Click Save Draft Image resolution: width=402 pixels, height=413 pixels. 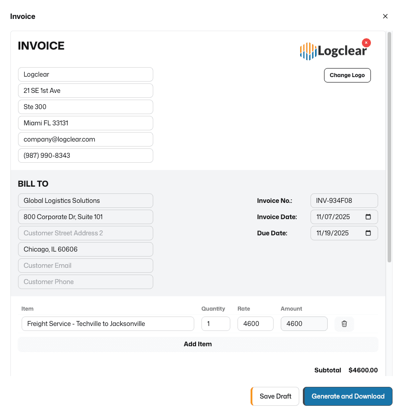pos(275,396)
